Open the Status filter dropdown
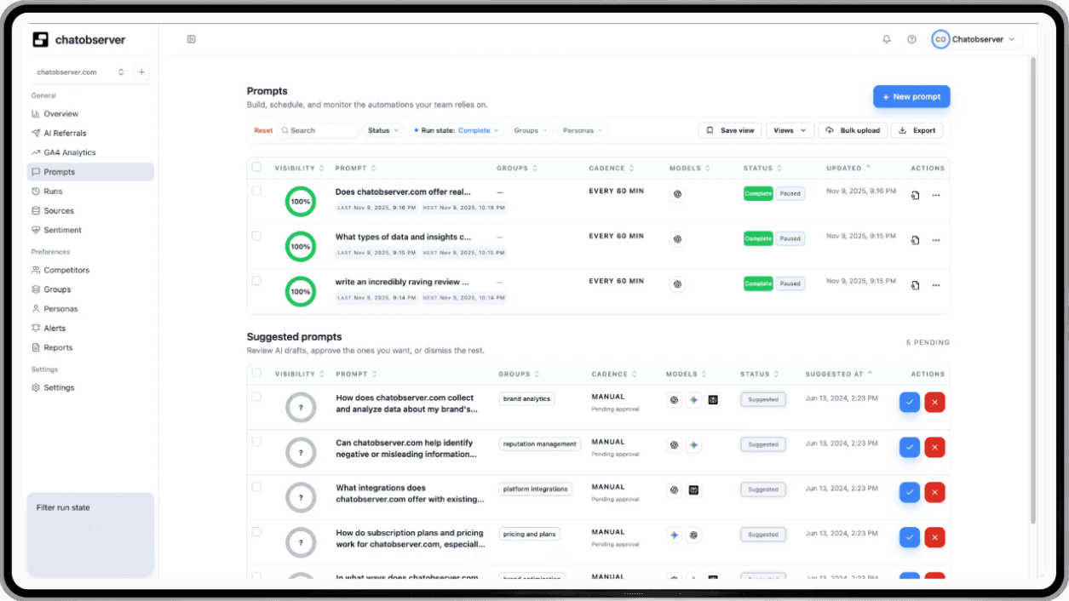The width and height of the screenshot is (1069, 601). pyautogui.click(x=382, y=130)
